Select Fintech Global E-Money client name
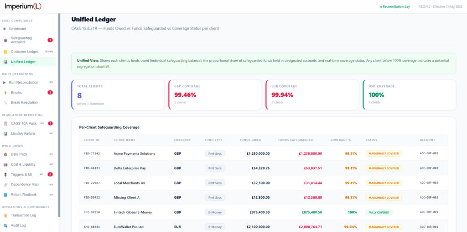This screenshot has height=232, width=467. (x=133, y=212)
